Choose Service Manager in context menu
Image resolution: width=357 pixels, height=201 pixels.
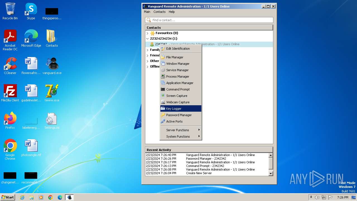[x=181, y=70]
